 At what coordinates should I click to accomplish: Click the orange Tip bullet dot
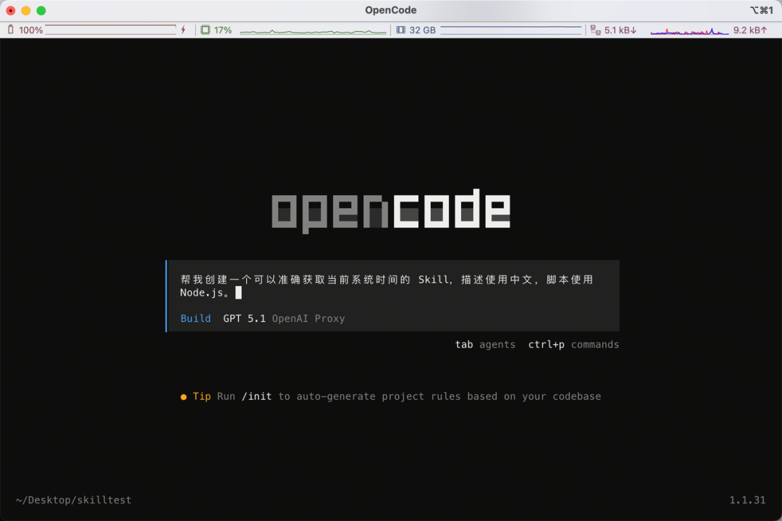pos(184,397)
